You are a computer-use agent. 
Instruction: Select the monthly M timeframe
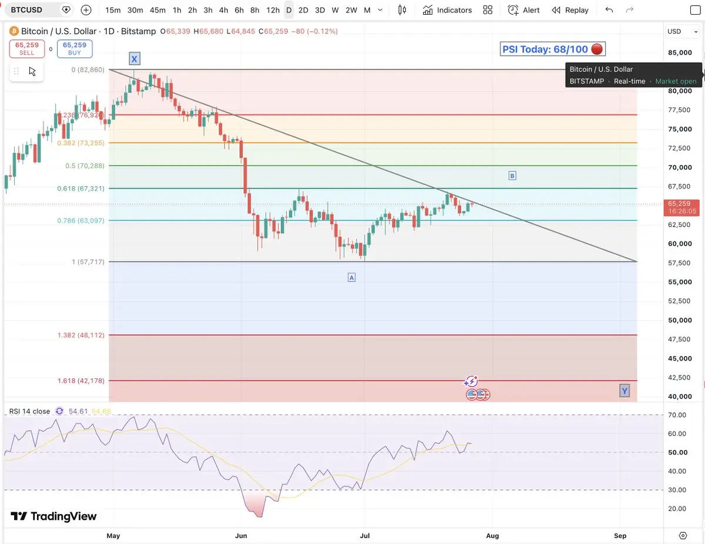[x=367, y=10]
